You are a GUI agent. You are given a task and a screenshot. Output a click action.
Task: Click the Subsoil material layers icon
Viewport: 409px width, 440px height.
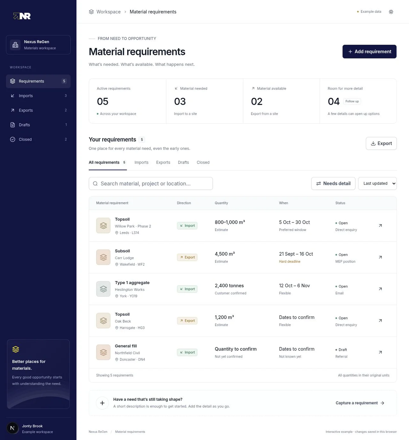click(103, 257)
